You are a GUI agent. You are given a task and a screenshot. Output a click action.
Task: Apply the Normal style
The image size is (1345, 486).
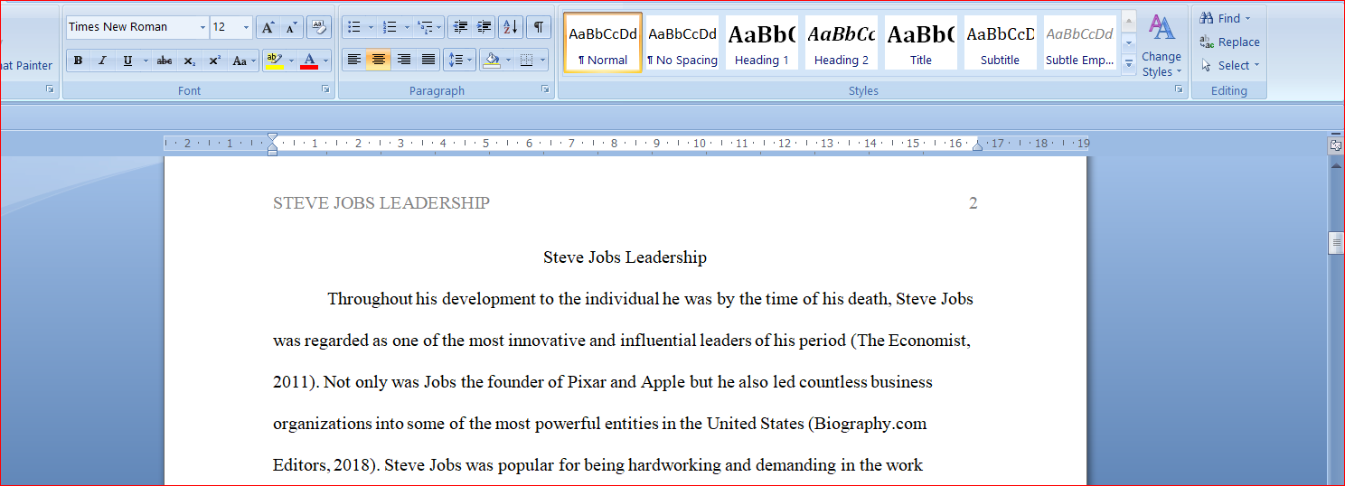pos(603,42)
